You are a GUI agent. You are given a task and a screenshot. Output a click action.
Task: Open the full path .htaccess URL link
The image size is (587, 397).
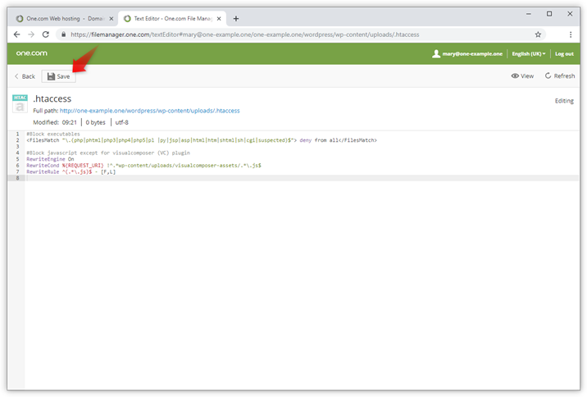point(149,110)
